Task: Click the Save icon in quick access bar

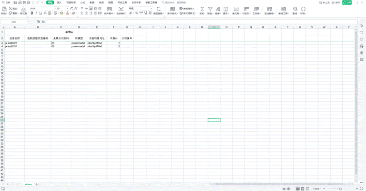Action: click(15, 2)
